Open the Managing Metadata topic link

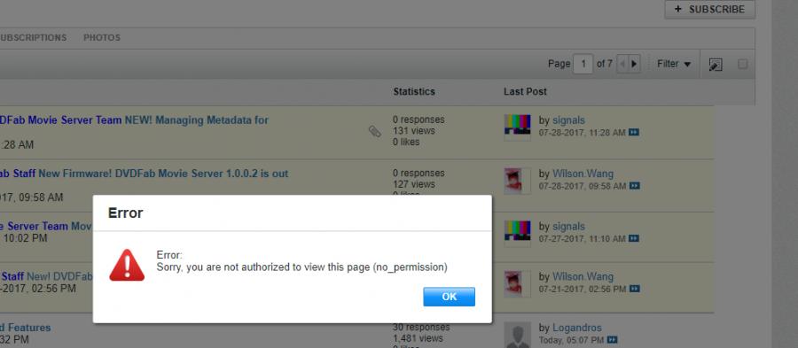point(197,120)
